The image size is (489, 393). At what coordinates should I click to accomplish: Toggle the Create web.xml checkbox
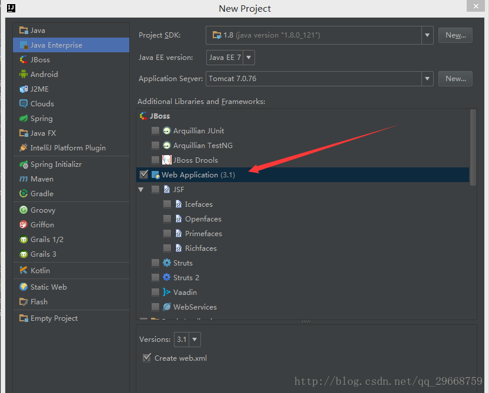pos(146,358)
